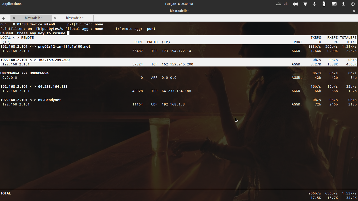Close the second, active blast@dell tab
Screen dimensions: 358x201
55,18
